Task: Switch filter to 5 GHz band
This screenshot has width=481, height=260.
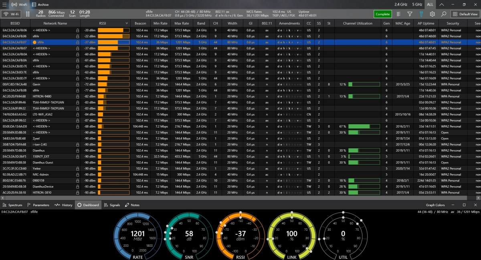Action: point(417,4)
